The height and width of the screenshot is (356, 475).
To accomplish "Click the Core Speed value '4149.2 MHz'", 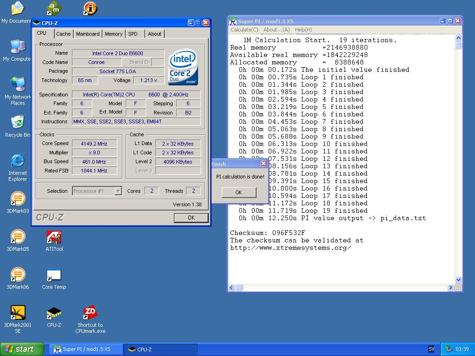I will click(x=94, y=144).
